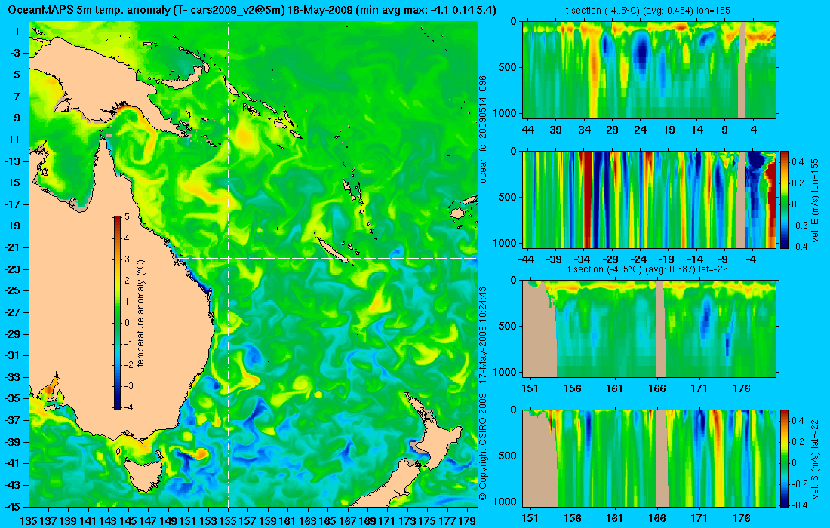Open the top temperature section plot at lon=155
Image resolution: width=830 pixels, height=528 pixels.
pos(649,70)
